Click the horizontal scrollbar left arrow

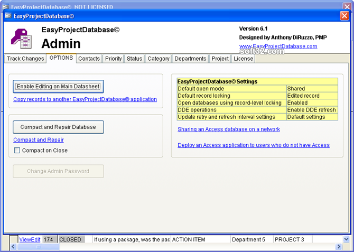(13, 247)
